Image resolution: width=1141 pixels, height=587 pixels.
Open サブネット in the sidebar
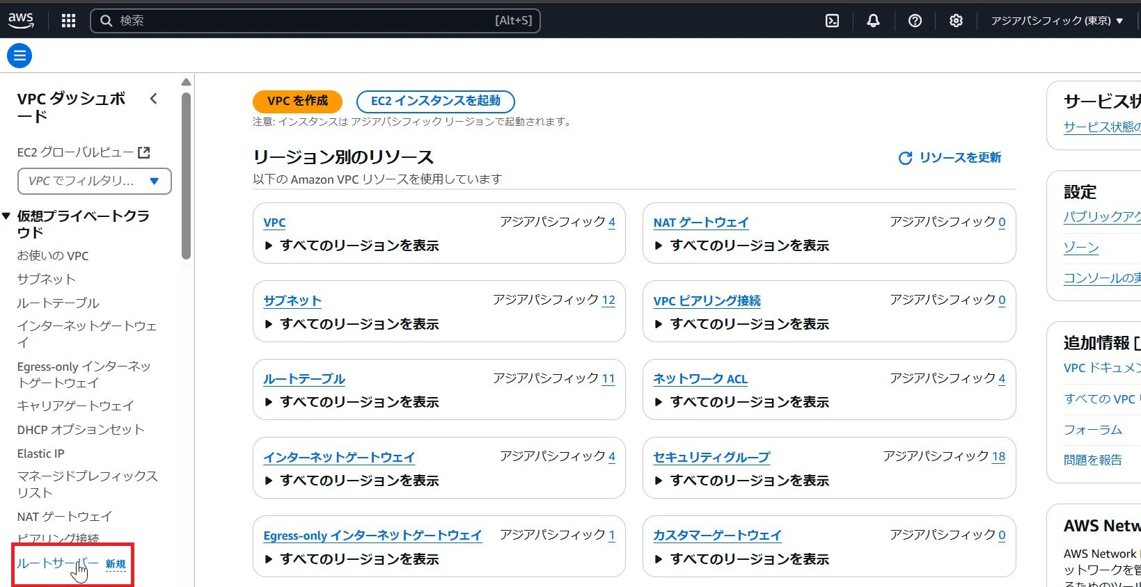[46, 280]
